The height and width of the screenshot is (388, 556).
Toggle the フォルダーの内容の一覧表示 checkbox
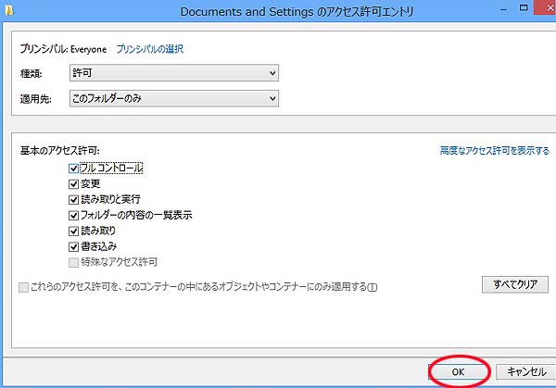click(x=74, y=216)
